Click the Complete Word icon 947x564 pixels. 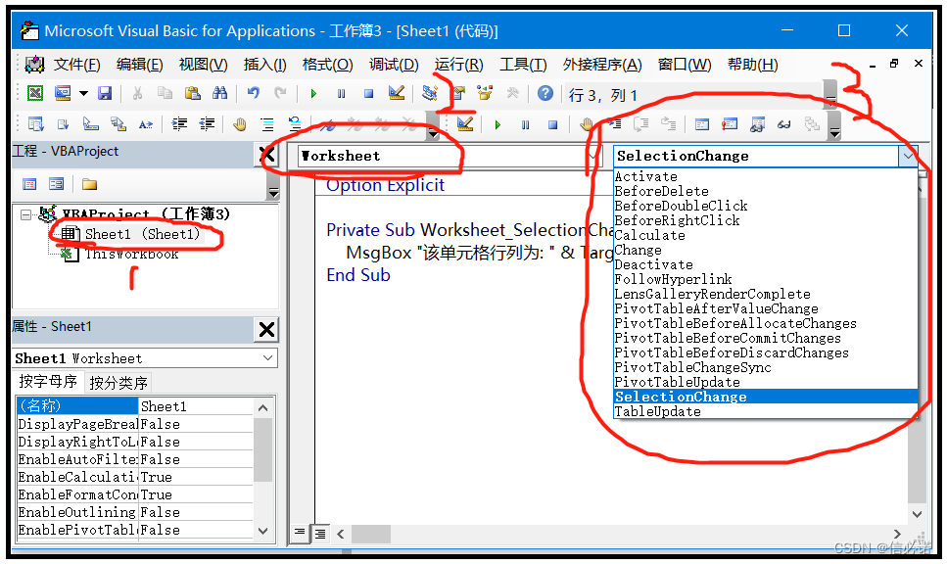click(x=146, y=124)
